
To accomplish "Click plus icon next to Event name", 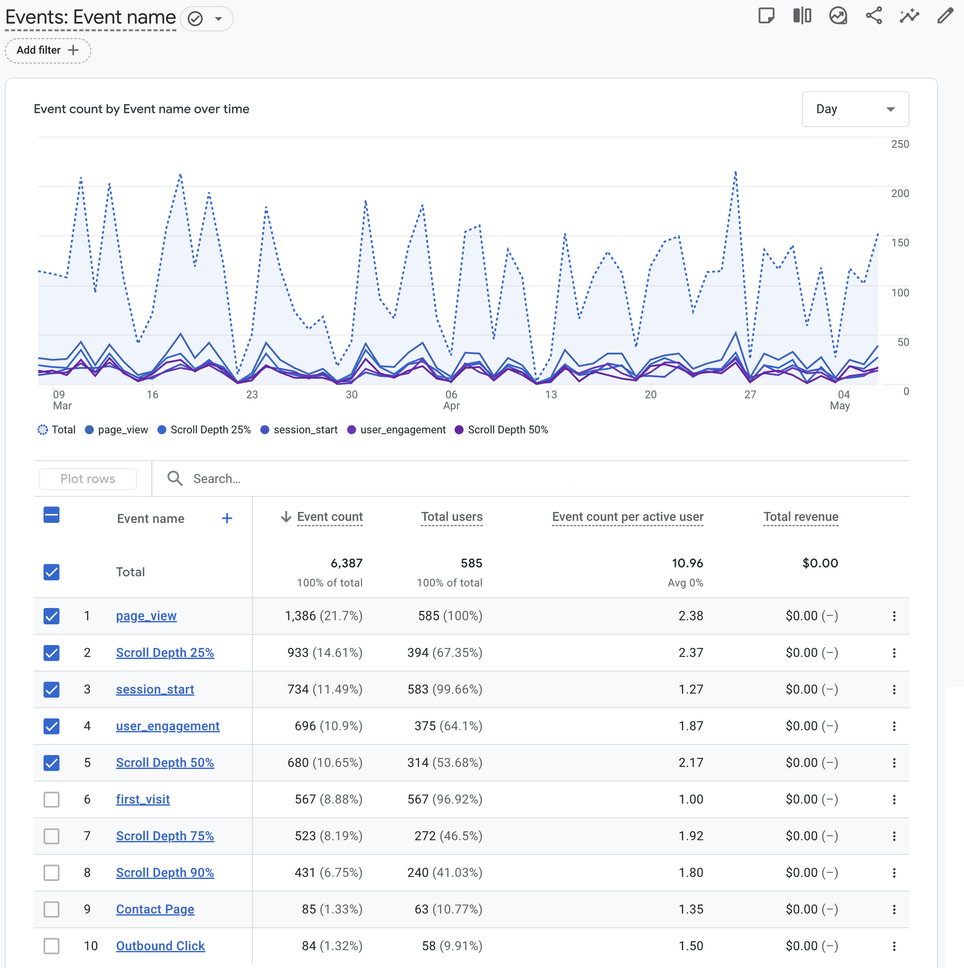I will point(227,518).
